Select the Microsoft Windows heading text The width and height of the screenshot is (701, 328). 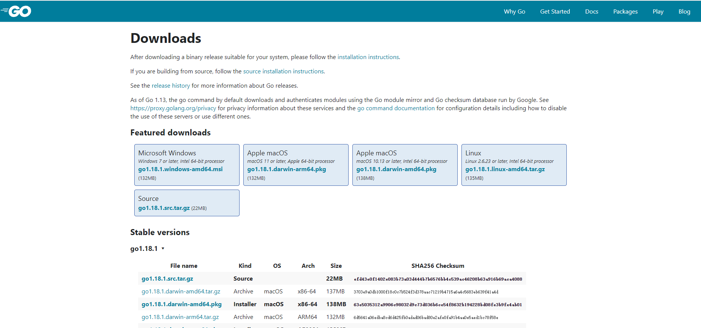(167, 153)
